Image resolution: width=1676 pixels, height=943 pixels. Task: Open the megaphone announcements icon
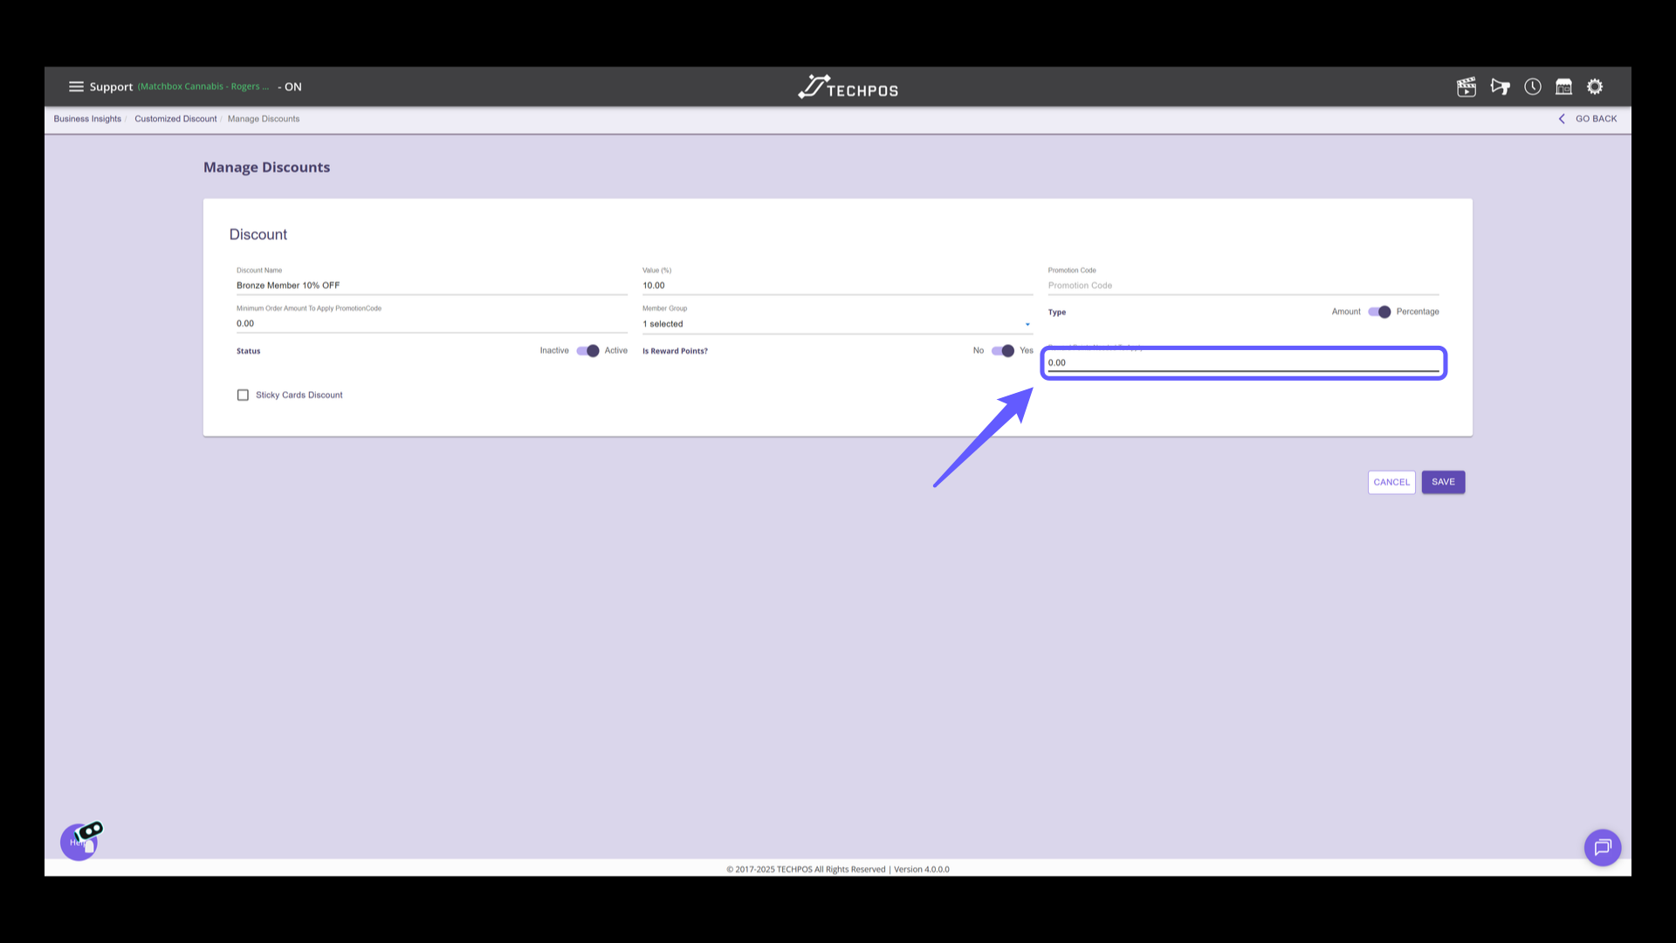[1500, 86]
